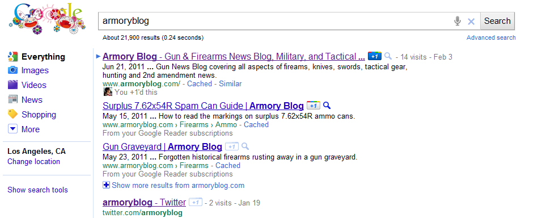Click Change location link
The width and height of the screenshot is (551, 218).
[34, 162]
